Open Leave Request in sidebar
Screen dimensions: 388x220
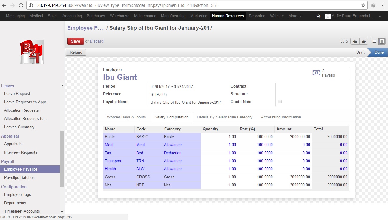tap(17, 94)
